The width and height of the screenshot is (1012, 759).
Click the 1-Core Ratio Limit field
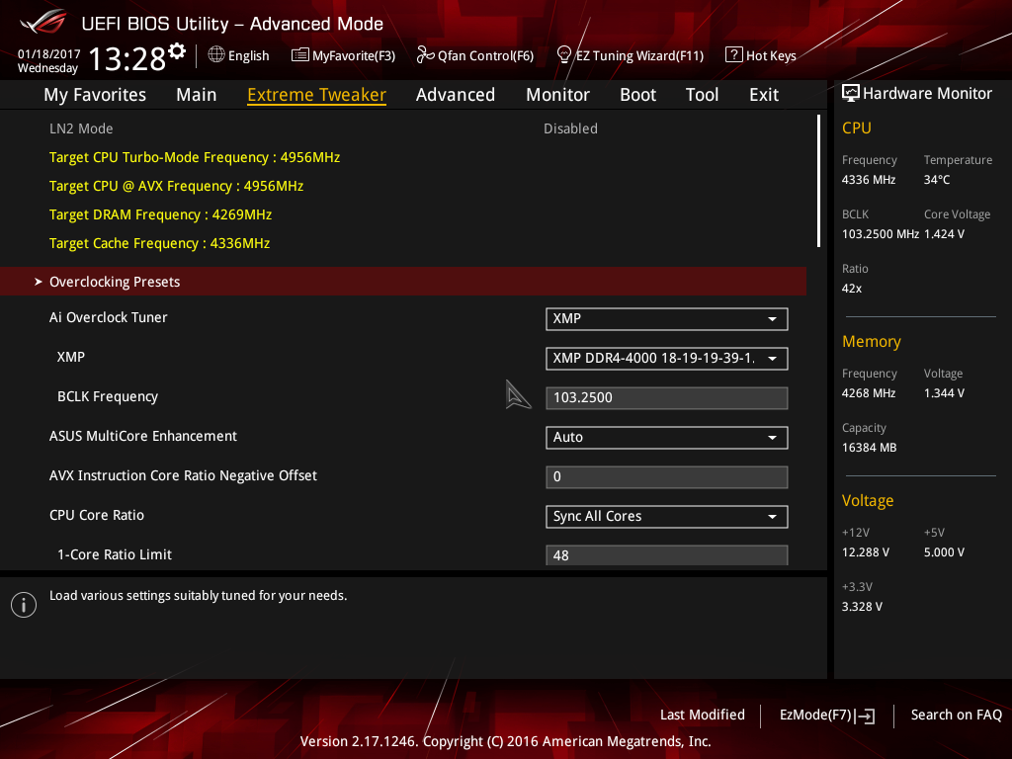tap(667, 555)
